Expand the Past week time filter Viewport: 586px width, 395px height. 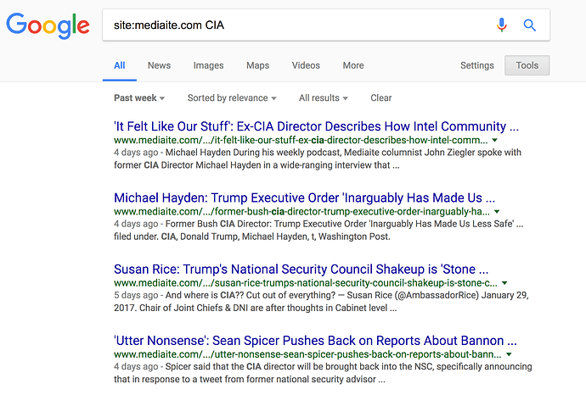point(139,98)
